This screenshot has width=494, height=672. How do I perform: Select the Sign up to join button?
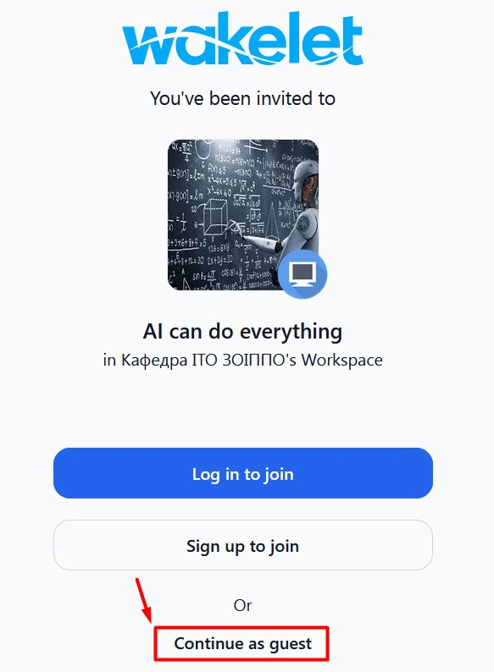(x=243, y=545)
